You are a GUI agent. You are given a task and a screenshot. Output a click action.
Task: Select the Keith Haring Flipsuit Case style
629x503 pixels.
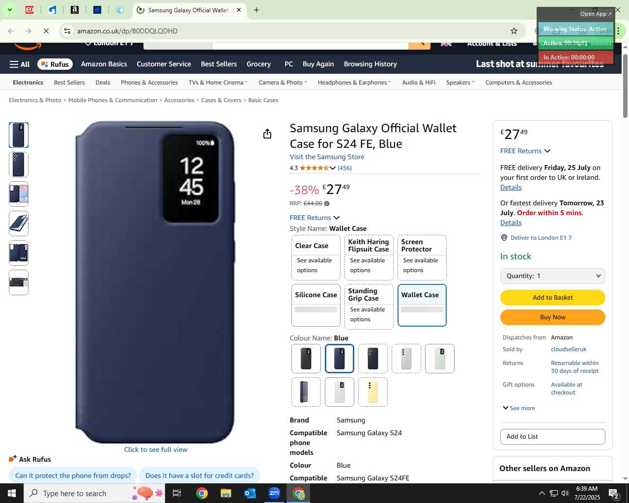tap(369, 257)
